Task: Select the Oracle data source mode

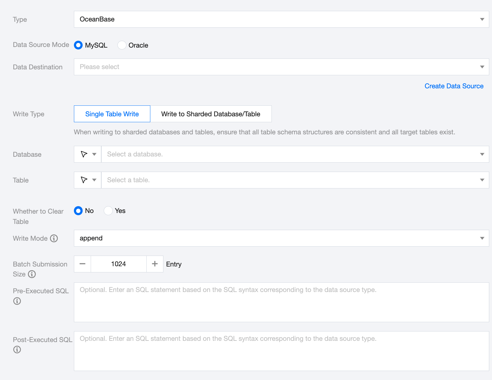Action: tap(122, 45)
